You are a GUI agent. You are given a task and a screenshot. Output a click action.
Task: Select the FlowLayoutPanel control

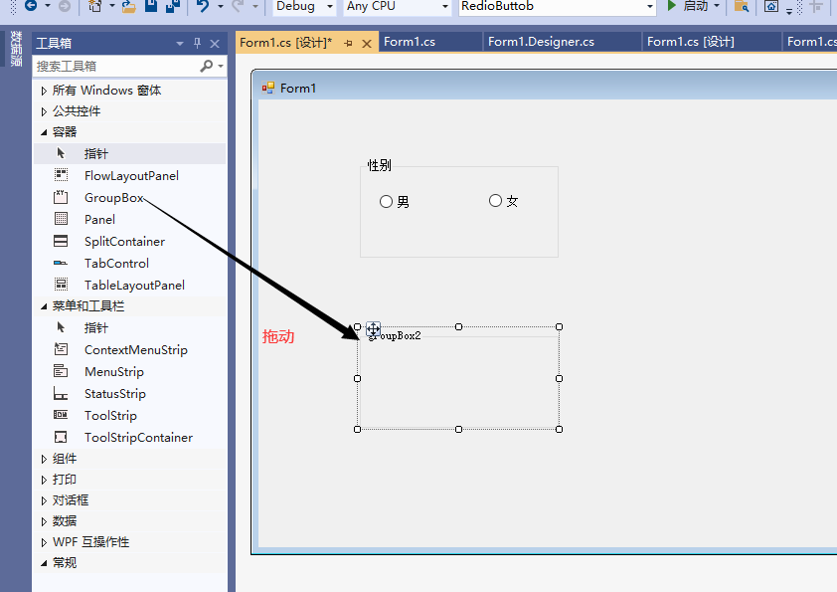129,176
